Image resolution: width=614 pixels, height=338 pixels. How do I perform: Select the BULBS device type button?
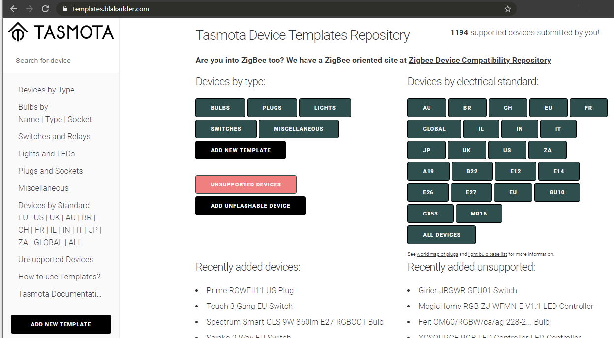coord(220,108)
